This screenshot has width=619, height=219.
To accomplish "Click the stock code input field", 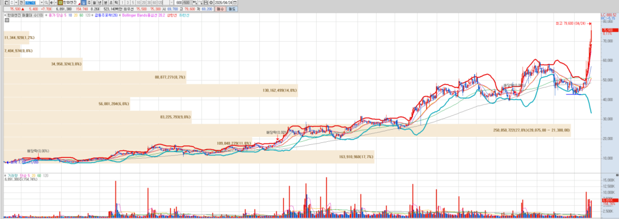I will (x=31, y=2).
